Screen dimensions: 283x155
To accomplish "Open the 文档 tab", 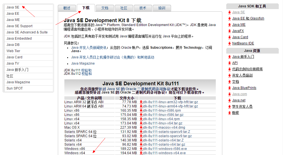I will pos(105,8).
